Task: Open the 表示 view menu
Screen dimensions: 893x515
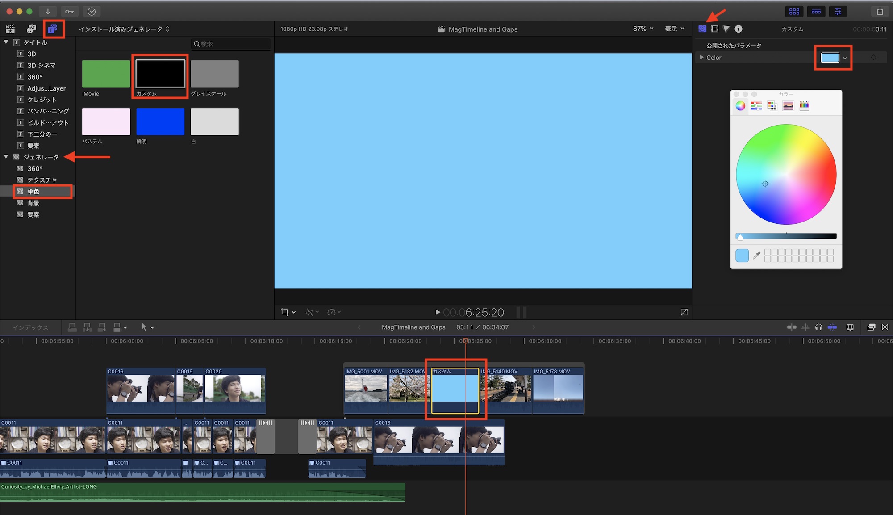Action: (674, 29)
